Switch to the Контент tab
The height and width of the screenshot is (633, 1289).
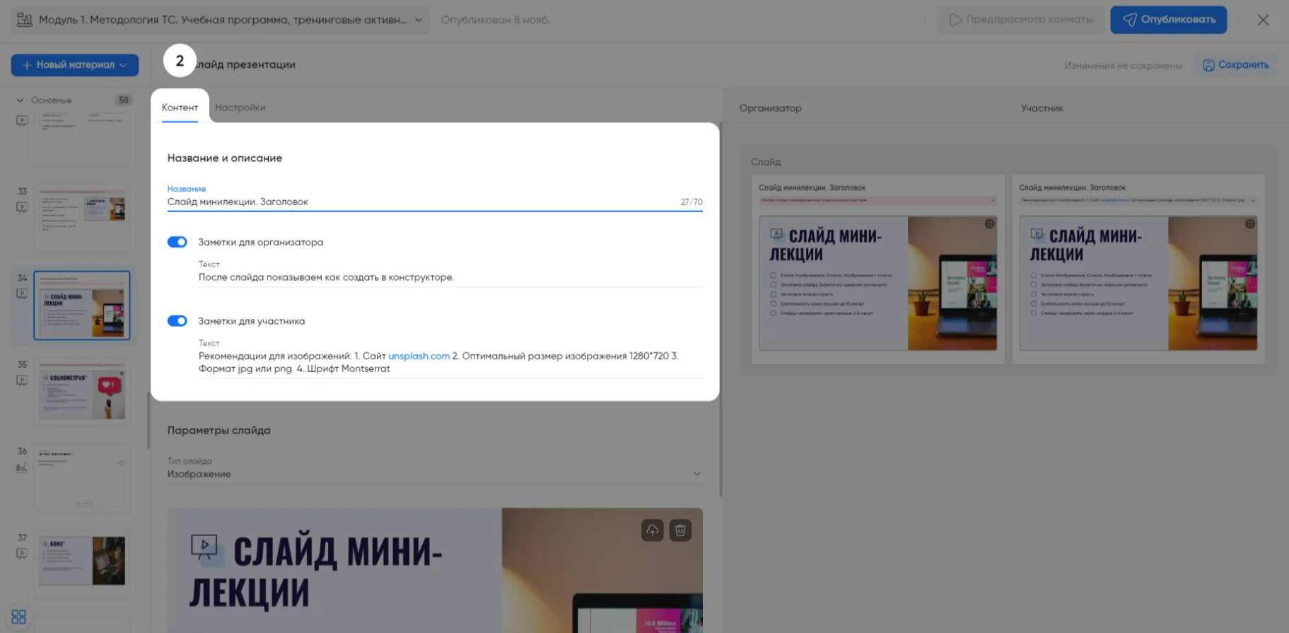[x=180, y=108]
